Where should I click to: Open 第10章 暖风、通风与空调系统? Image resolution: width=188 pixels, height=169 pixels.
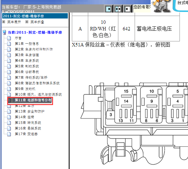point(38,94)
